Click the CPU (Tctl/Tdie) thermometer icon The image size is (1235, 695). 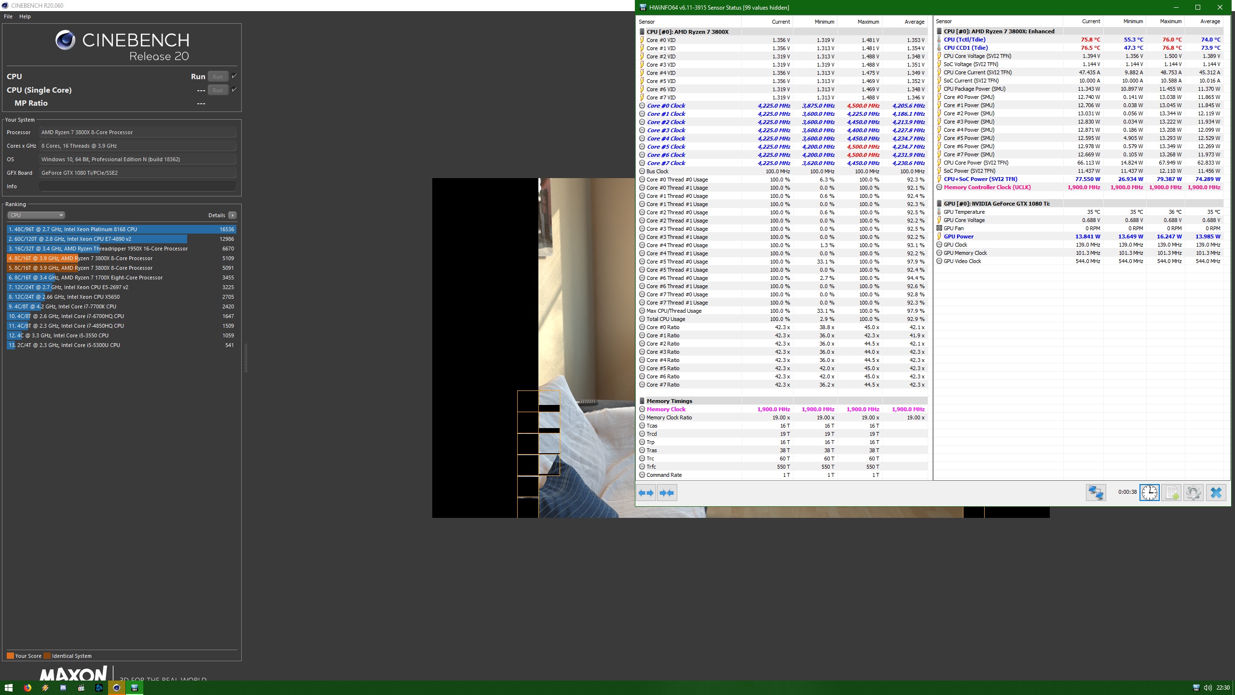point(939,40)
